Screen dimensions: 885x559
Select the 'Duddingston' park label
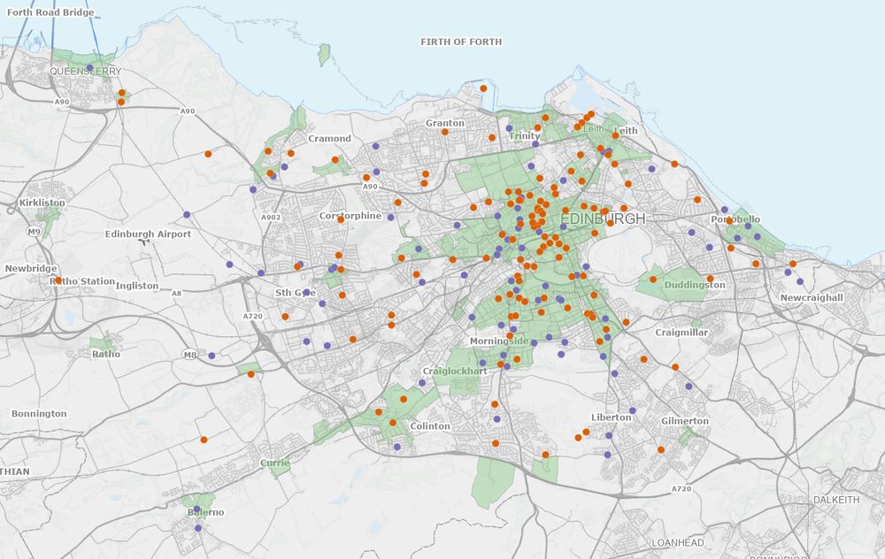click(695, 285)
